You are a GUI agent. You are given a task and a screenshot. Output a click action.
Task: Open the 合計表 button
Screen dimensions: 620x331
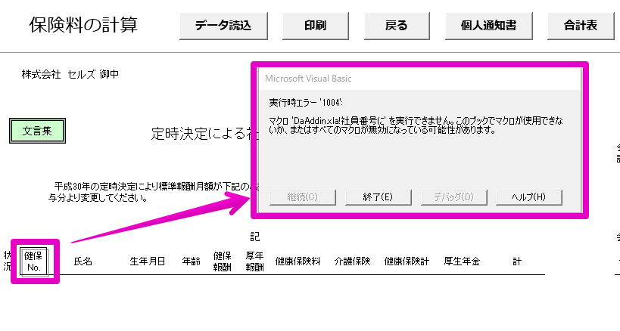[x=581, y=26]
